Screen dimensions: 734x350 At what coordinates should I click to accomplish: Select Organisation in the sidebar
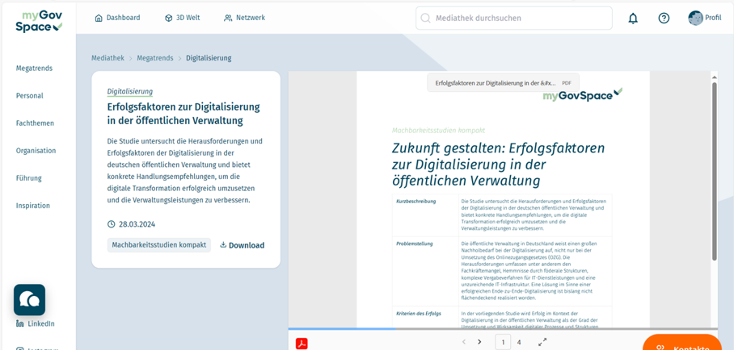[36, 151]
